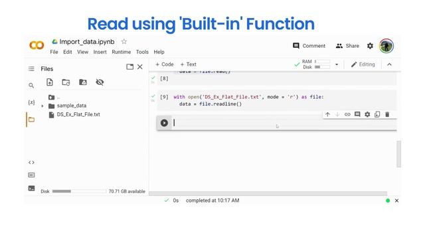Screen dimensions: 425x239
Task: Upload file to session storage
Action: (50, 82)
